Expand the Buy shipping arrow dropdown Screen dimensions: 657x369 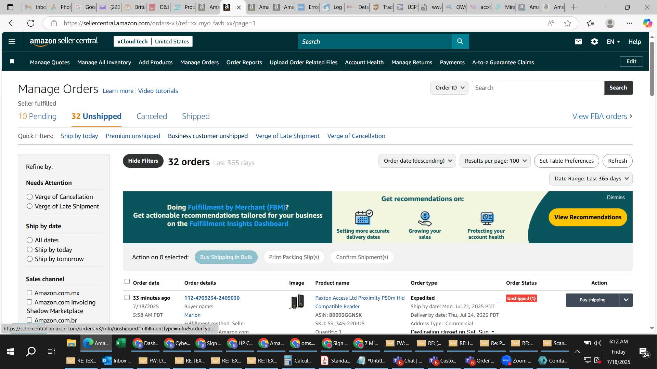point(626,300)
